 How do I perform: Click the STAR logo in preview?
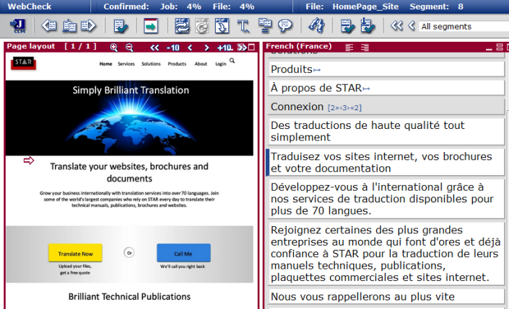pos(23,63)
